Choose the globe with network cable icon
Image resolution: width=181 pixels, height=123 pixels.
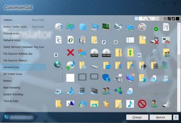(x=58, y=65)
